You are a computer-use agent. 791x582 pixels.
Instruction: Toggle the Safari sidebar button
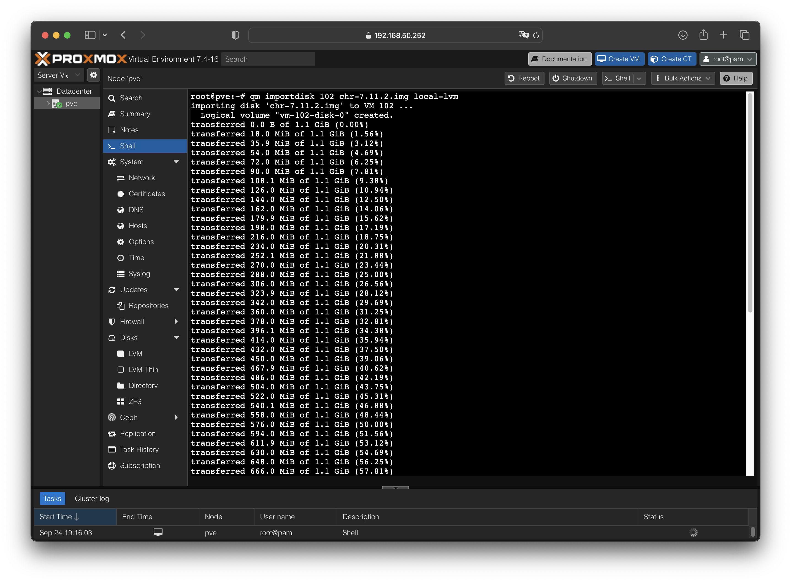point(90,35)
